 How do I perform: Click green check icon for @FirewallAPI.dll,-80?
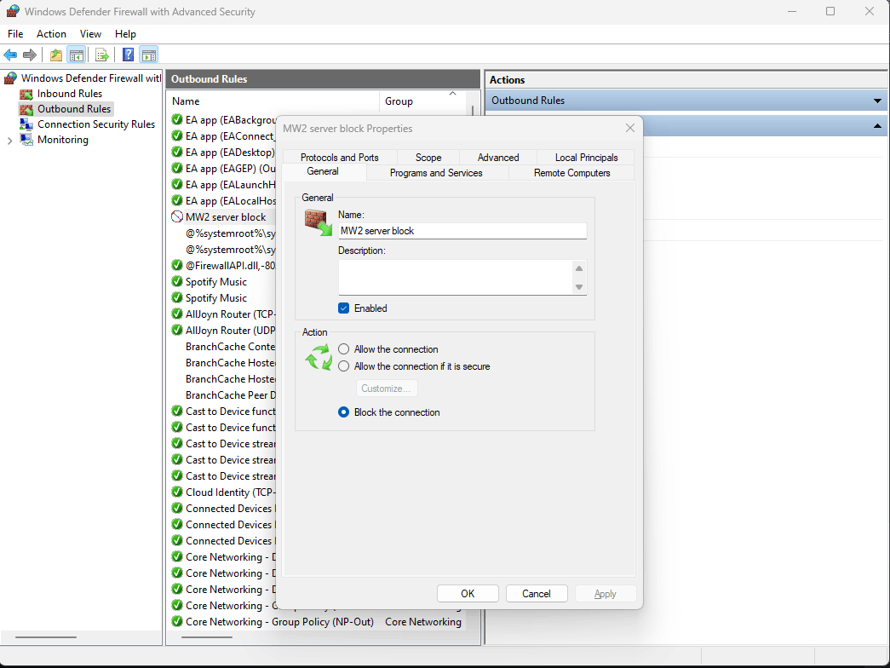pyautogui.click(x=177, y=265)
